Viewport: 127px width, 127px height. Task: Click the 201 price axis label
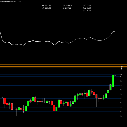click(x=121, y=81)
